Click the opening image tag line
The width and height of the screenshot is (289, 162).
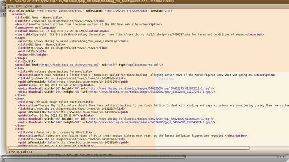(20, 38)
